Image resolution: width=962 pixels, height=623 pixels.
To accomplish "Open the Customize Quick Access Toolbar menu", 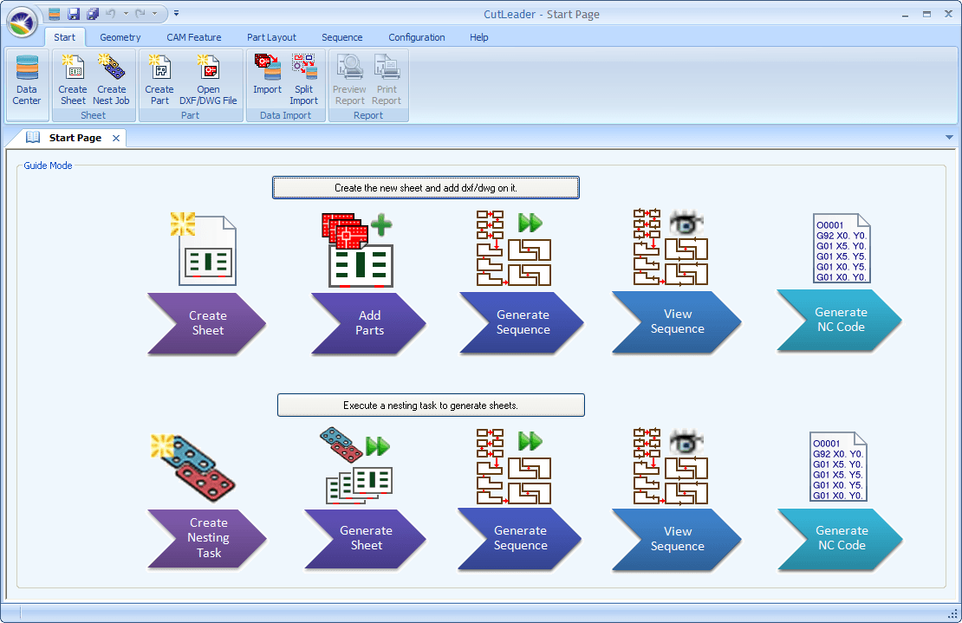I will [177, 13].
